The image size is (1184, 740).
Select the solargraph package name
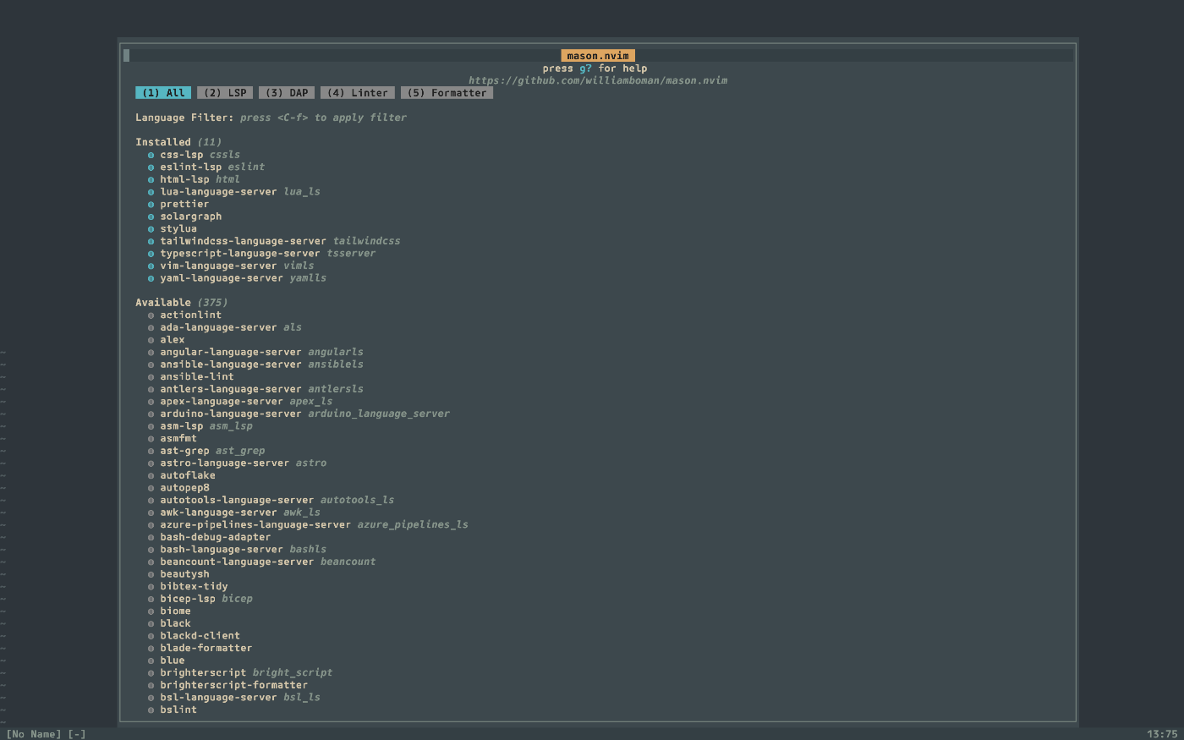191,217
